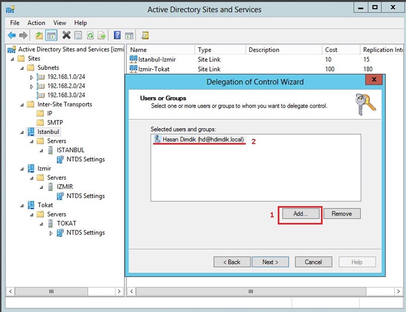
Task: Open the File menu
Action: 15,23
